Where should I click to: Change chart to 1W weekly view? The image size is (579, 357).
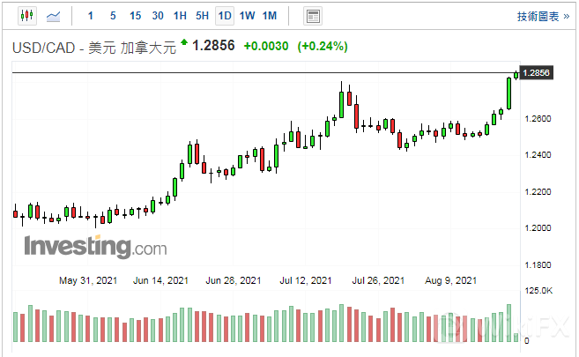pyautogui.click(x=247, y=16)
